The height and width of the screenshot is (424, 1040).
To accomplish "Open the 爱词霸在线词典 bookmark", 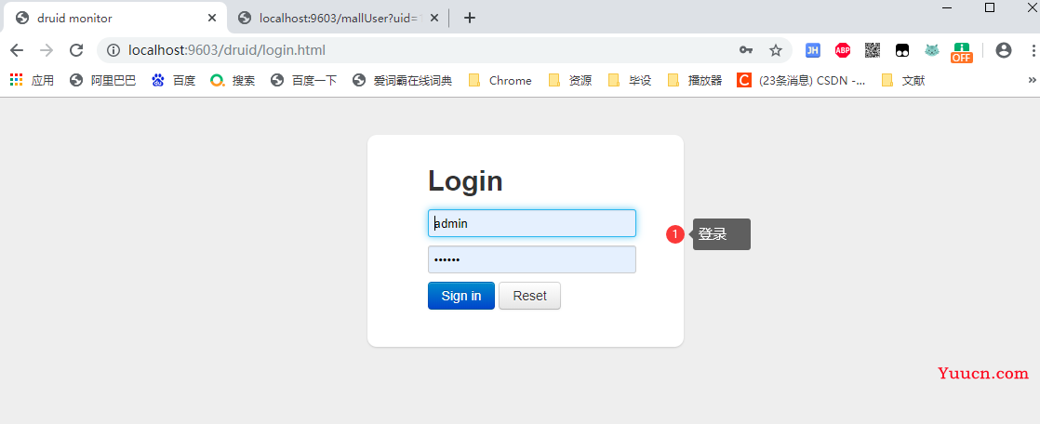I will 403,81.
